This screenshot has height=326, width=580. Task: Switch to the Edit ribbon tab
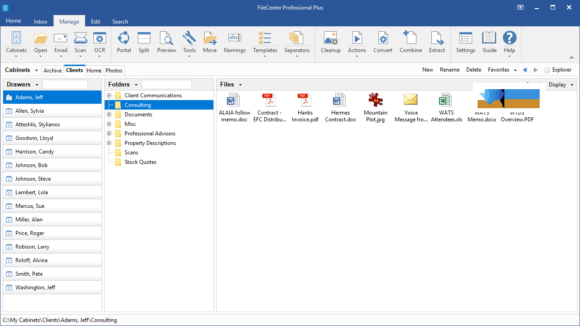click(96, 21)
